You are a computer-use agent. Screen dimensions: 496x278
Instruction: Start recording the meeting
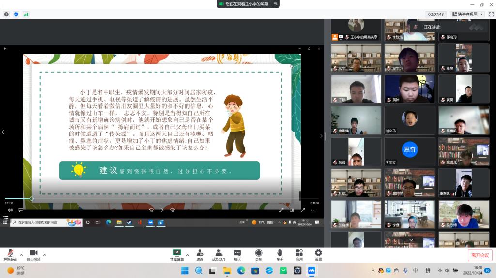tap(259, 254)
